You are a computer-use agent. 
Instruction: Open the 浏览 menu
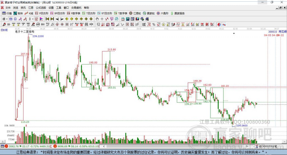16,8
